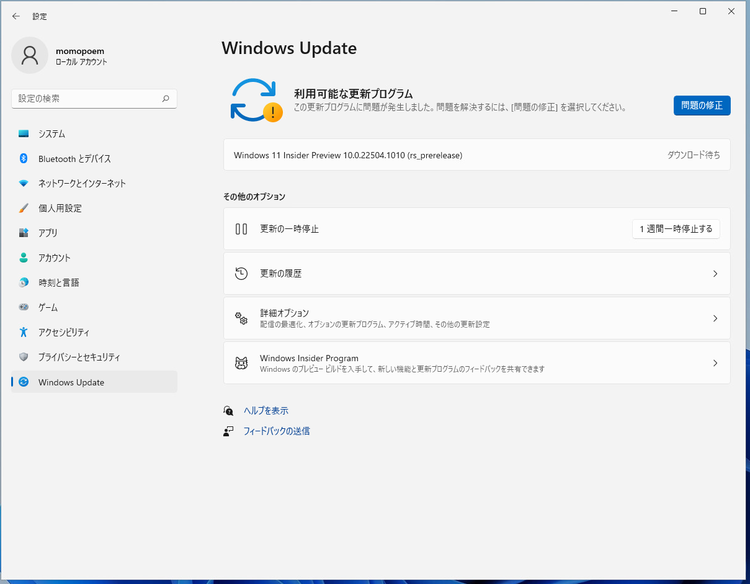This screenshot has width=750, height=584.
Task: Click the ヘルプを表示 help icon
Action: 228,411
